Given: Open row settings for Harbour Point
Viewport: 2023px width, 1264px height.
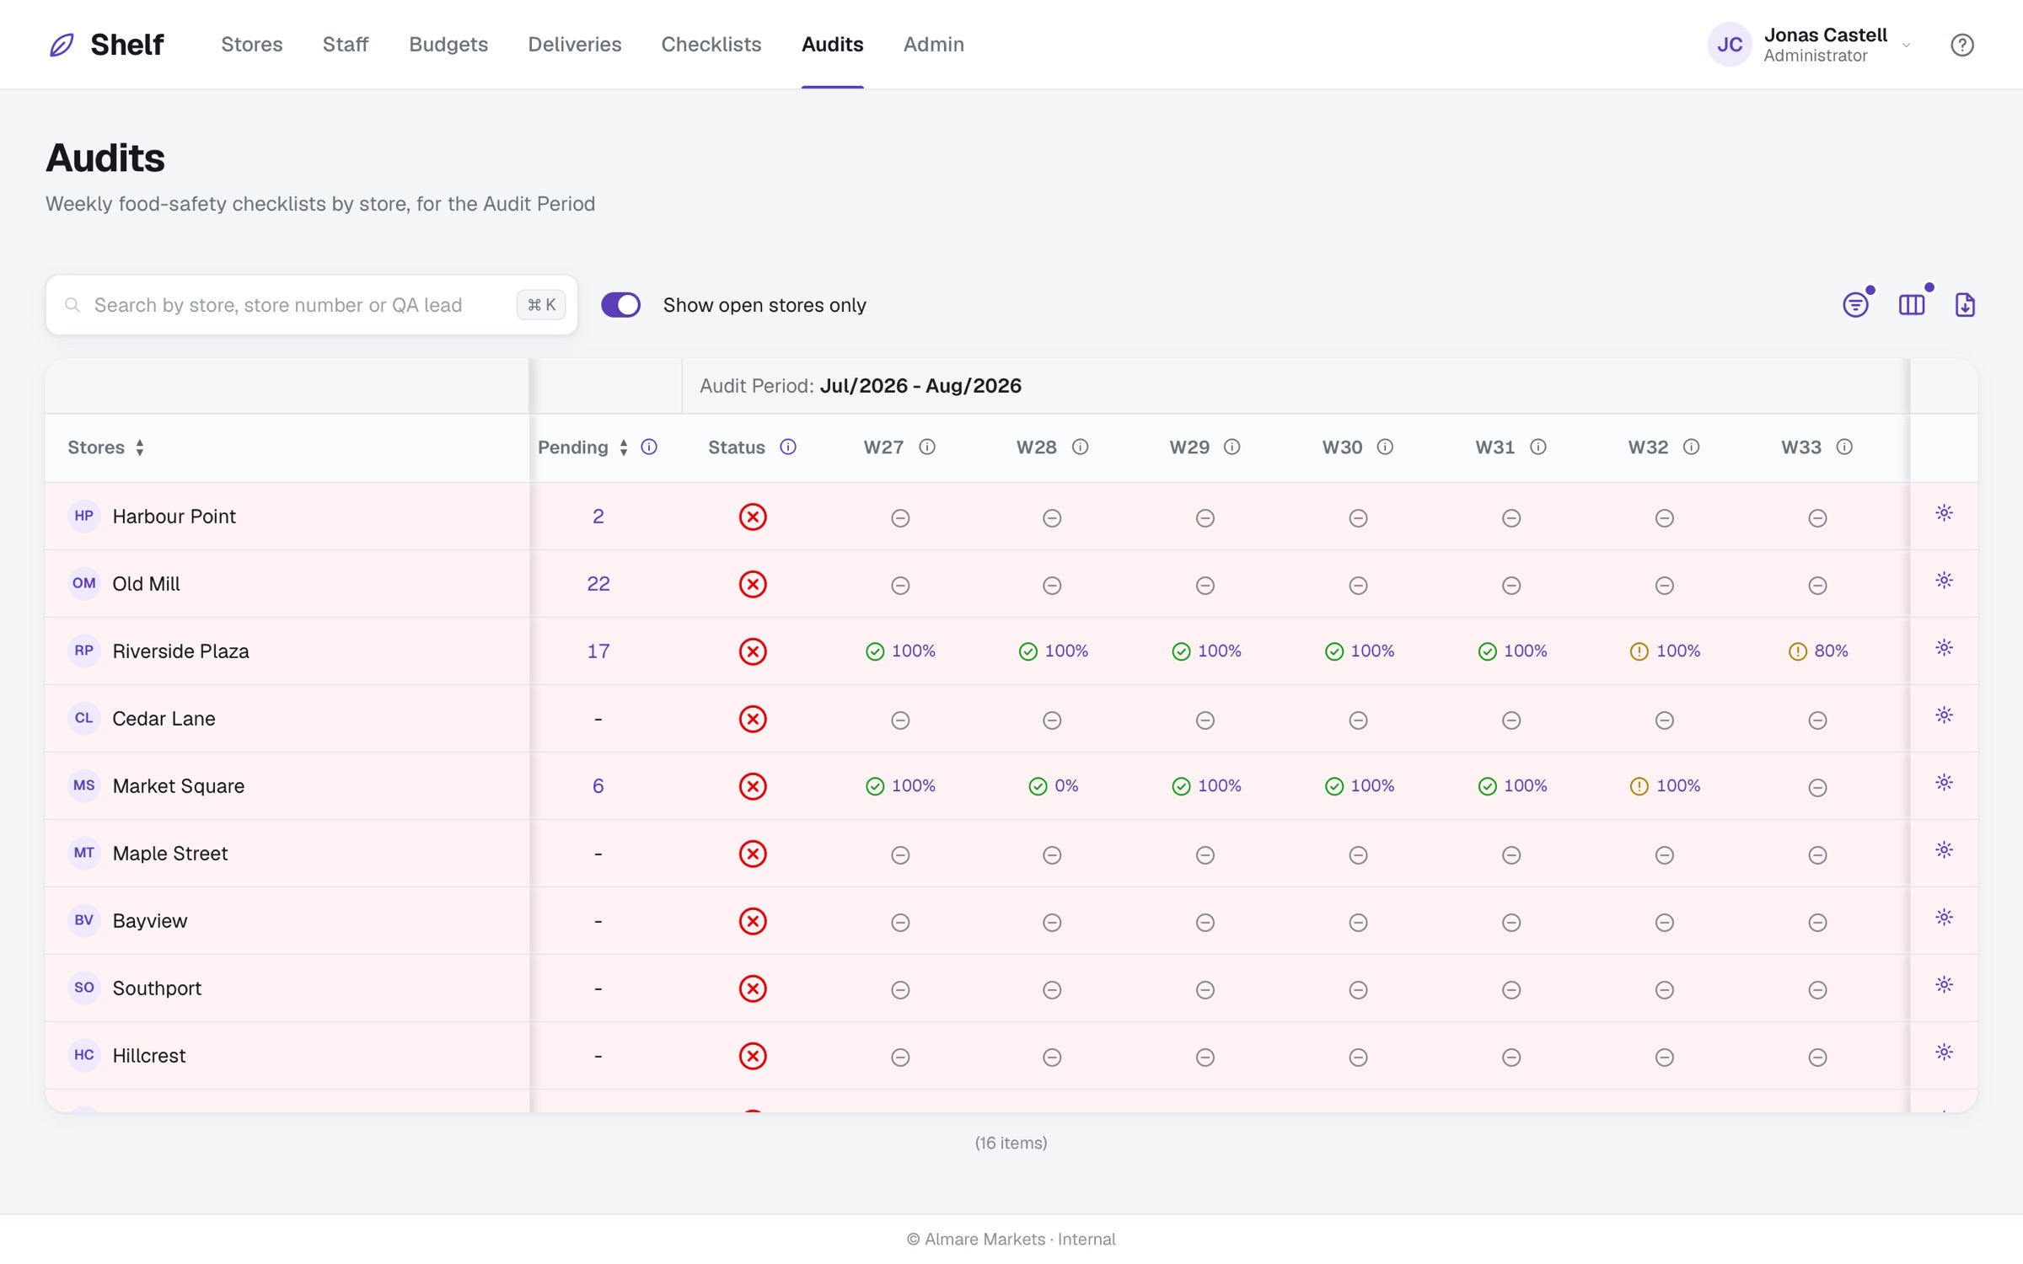Looking at the screenshot, I should tap(1944, 513).
